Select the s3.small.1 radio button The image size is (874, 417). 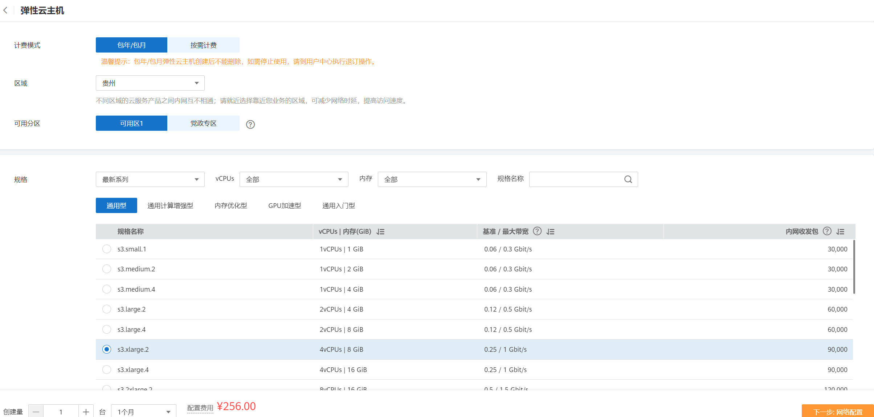coord(107,249)
